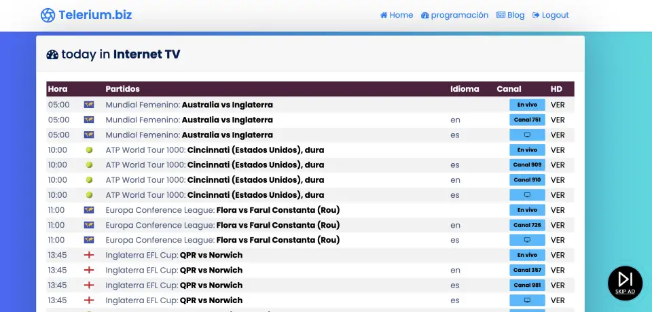
Task: Click VER in the Canal 981 row
Action: pos(558,285)
